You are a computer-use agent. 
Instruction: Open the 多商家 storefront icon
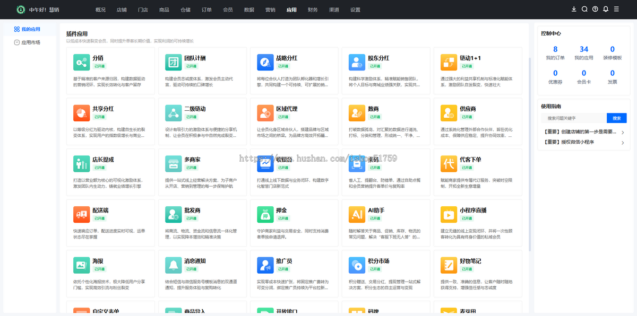173,164
